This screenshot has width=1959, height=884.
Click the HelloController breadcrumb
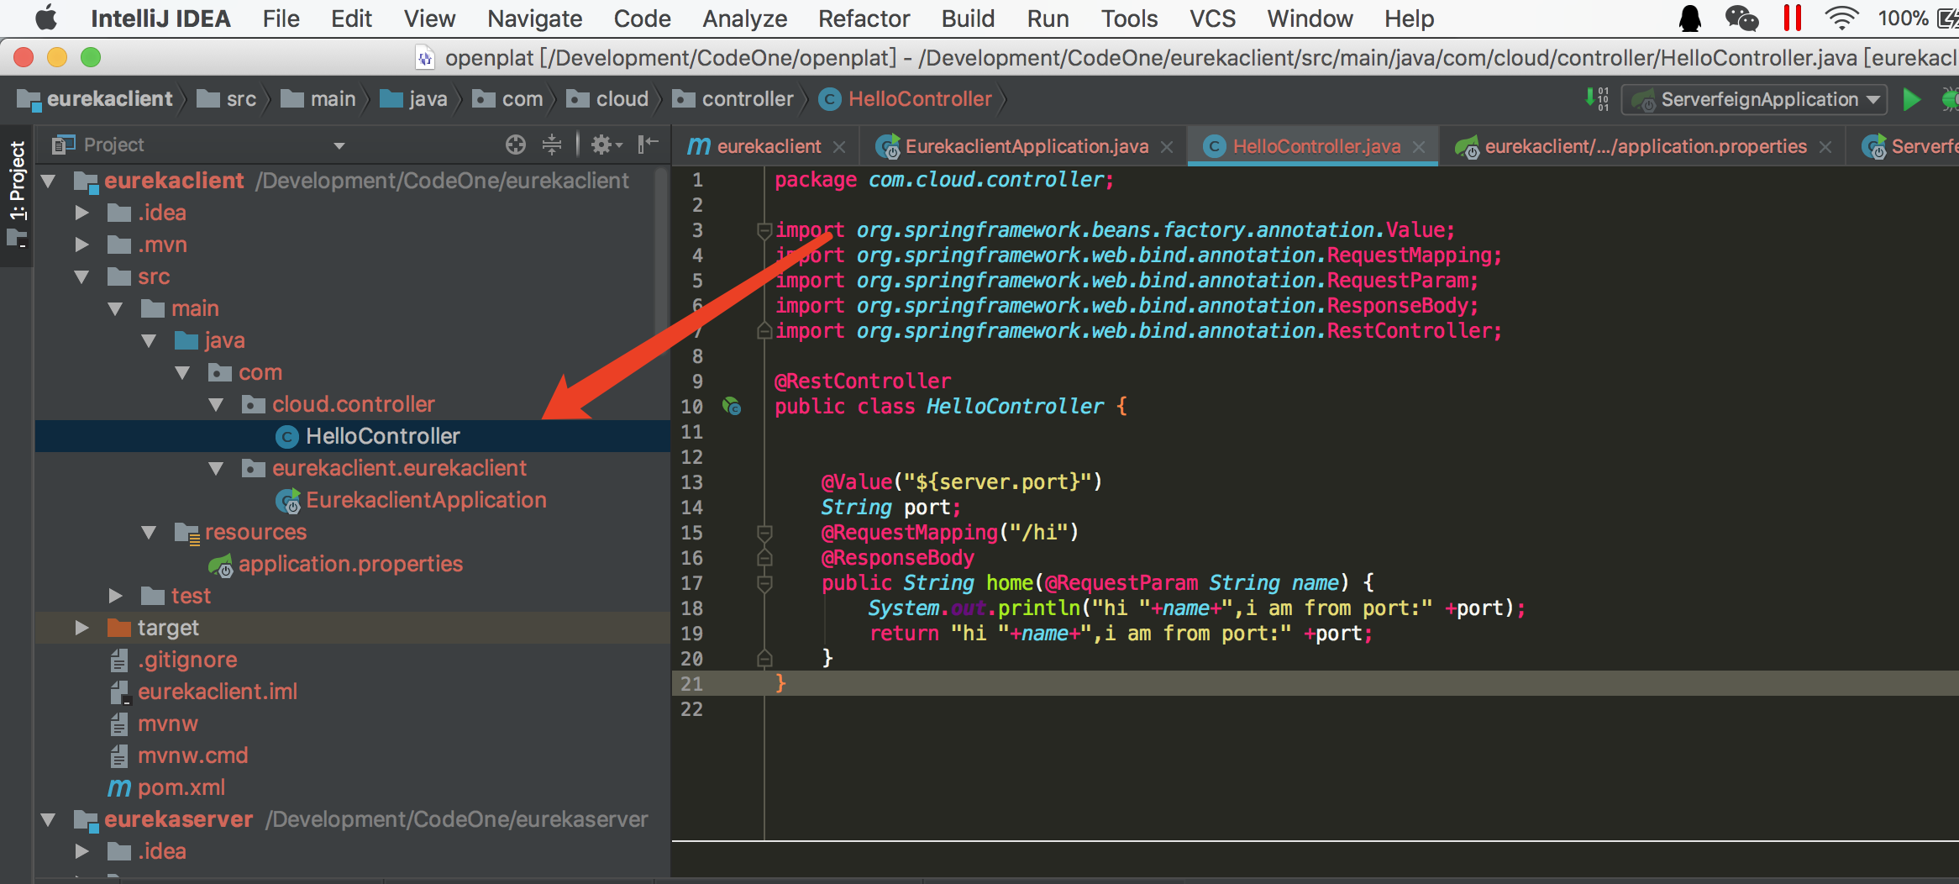[x=906, y=99]
